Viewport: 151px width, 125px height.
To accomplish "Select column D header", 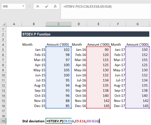I will point(79,24).
